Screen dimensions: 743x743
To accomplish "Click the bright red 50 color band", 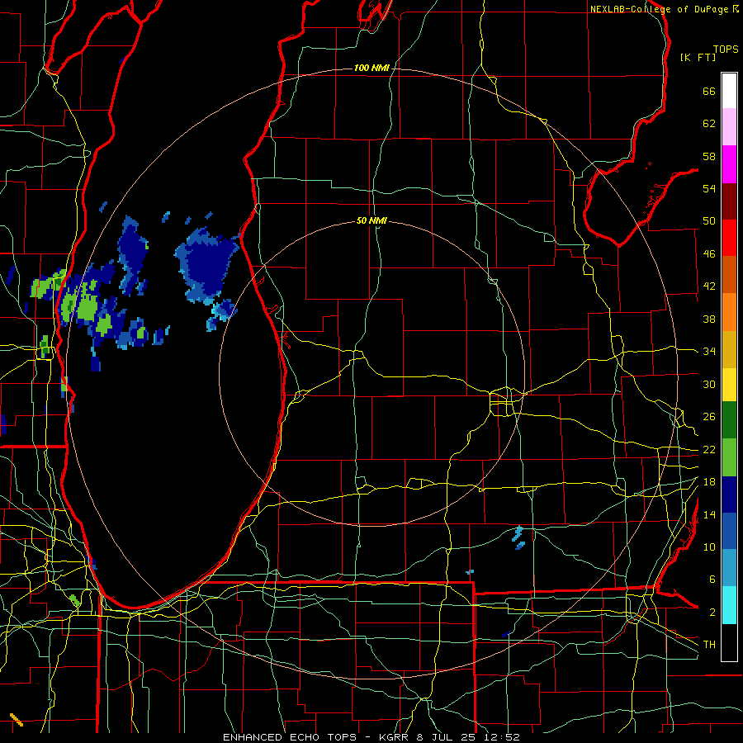I will [x=729, y=238].
